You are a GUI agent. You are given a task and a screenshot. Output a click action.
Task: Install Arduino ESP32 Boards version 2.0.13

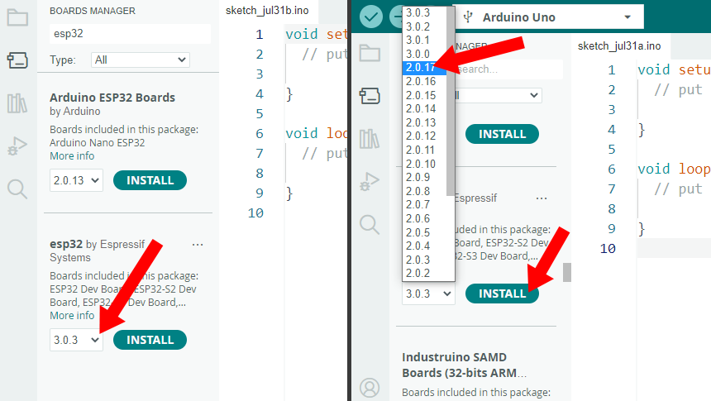click(150, 180)
